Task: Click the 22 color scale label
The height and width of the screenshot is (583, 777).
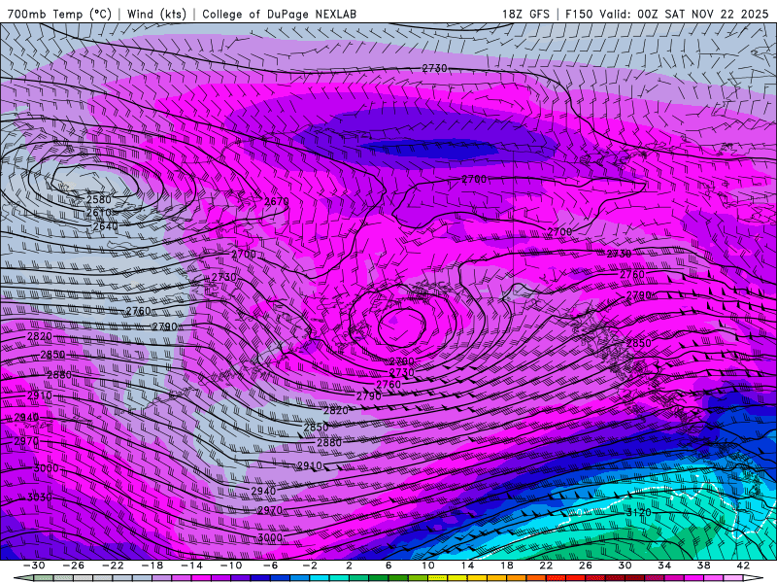Action: point(546,566)
